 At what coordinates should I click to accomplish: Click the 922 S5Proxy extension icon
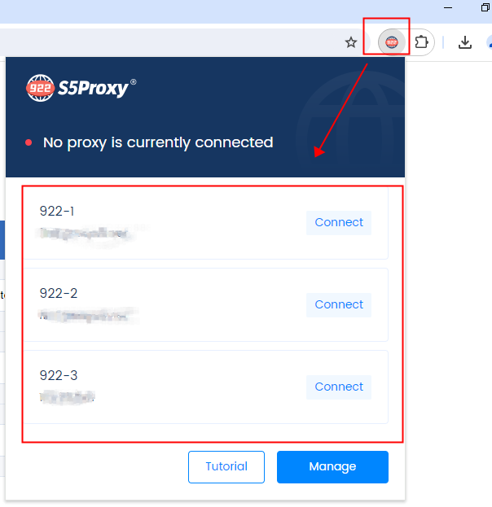coord(392,42)
